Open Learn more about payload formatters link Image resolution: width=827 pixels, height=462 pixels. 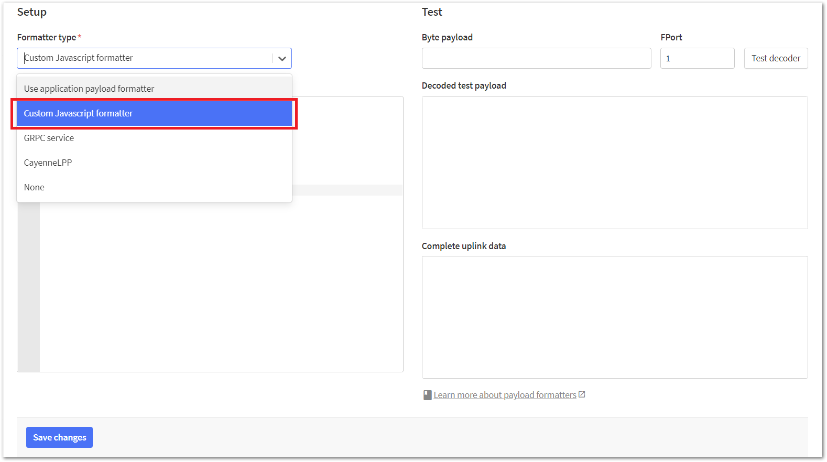pyautogui.click(x=505, y=395)
